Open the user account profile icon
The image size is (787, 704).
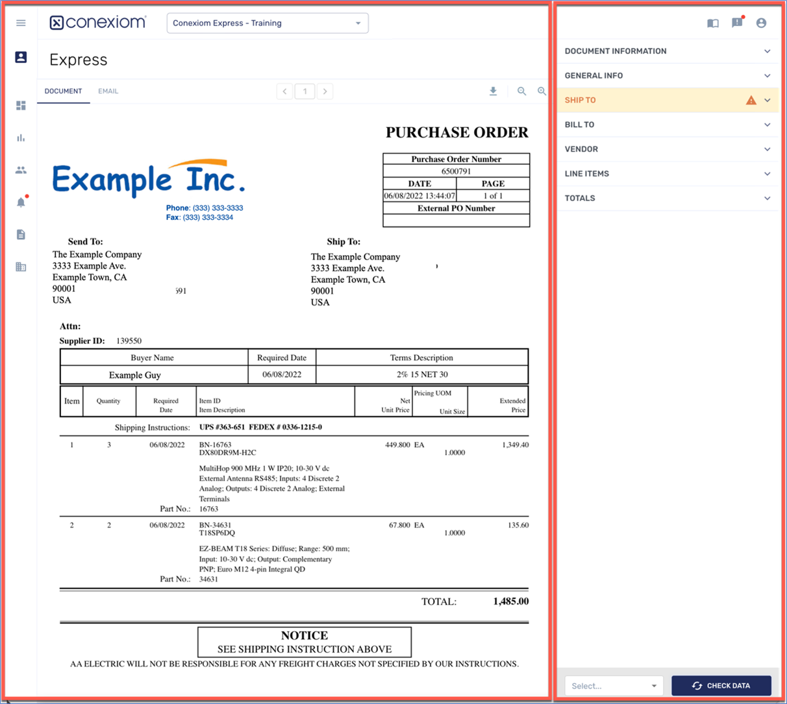coord(761,23)
